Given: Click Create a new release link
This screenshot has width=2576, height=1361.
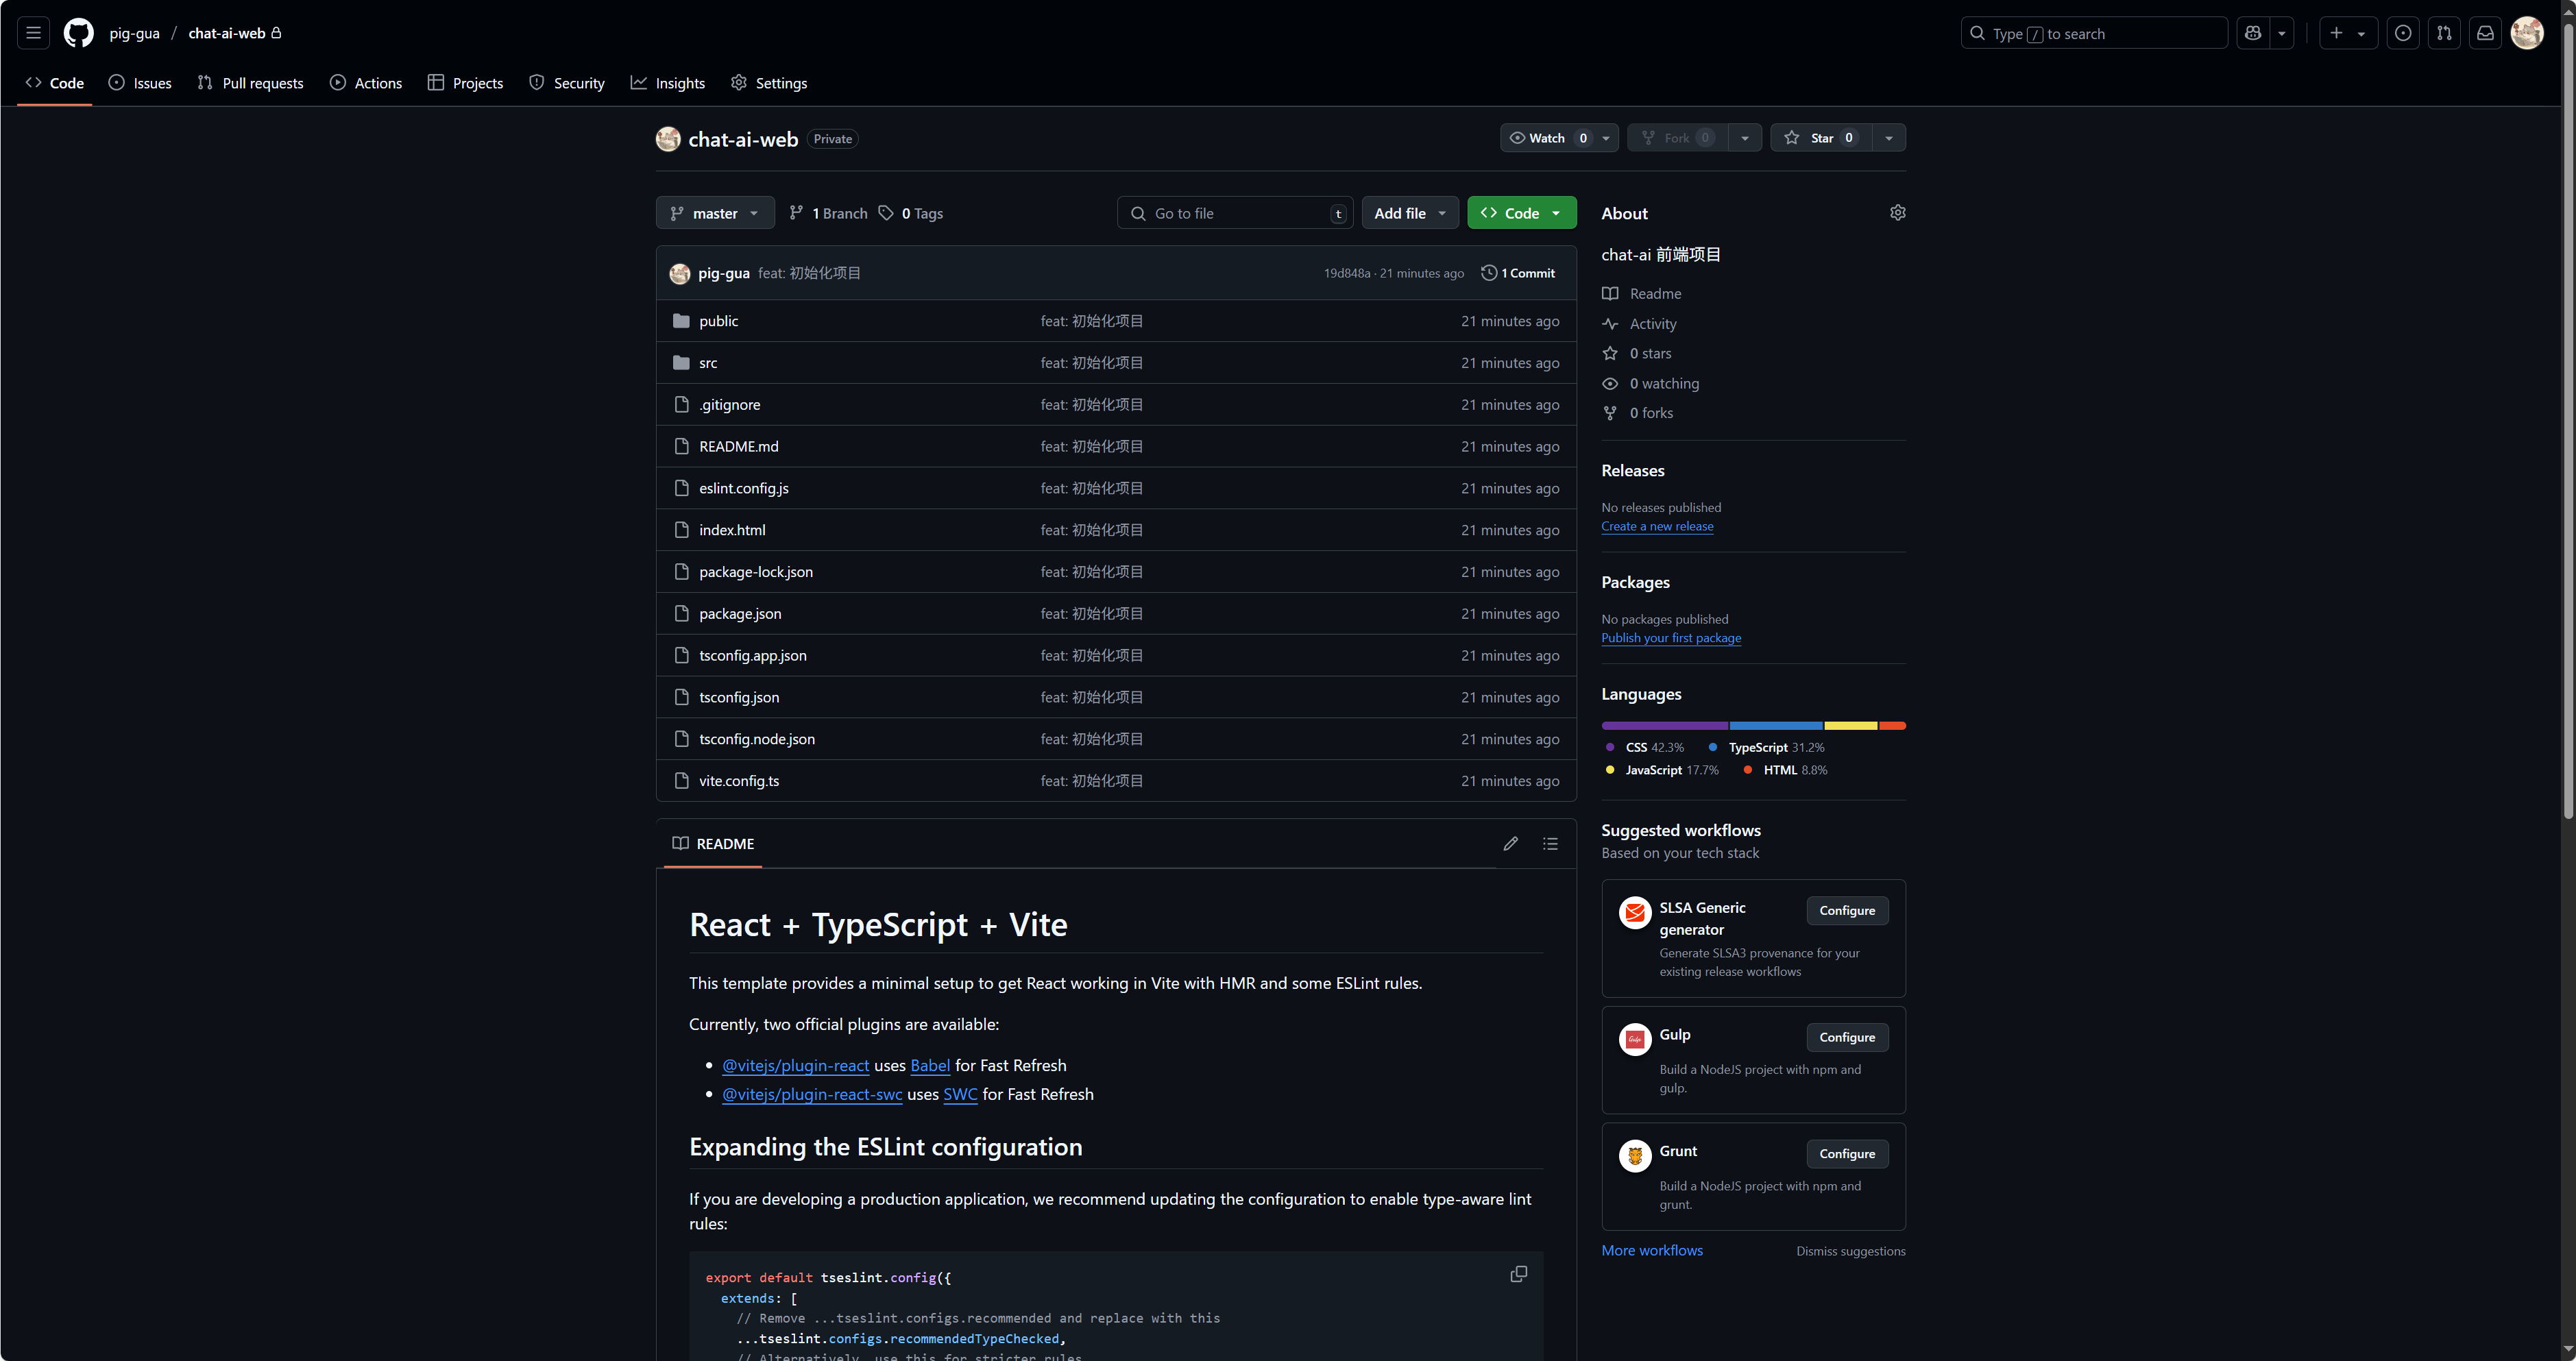Looking at the screenshot, I should coord(1657,526).
